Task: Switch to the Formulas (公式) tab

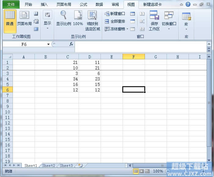Action: [83, 5]
